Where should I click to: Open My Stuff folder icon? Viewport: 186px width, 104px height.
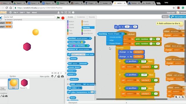178,12
